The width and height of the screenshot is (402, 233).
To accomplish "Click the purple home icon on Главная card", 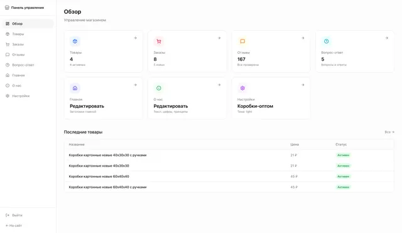I will (75, 88).
